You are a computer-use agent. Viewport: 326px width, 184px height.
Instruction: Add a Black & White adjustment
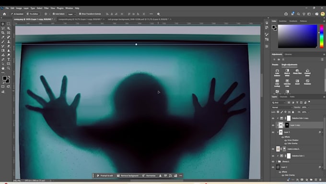pyautogui.click(x=287, y=73)
